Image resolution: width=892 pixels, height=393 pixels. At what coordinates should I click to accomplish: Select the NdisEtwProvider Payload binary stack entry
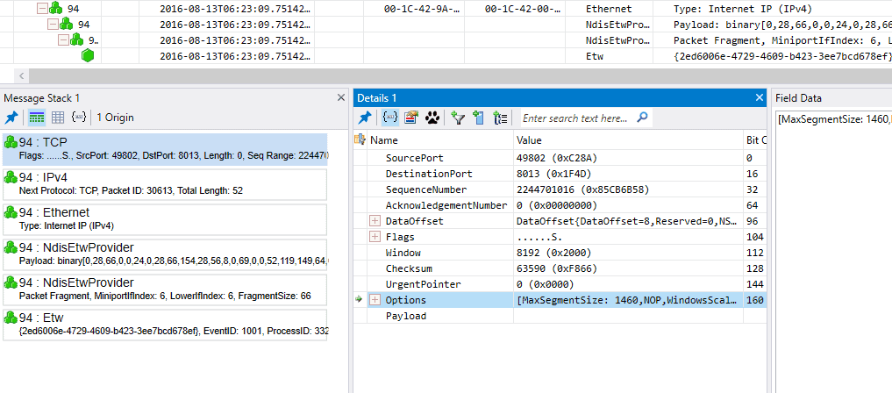165,254
